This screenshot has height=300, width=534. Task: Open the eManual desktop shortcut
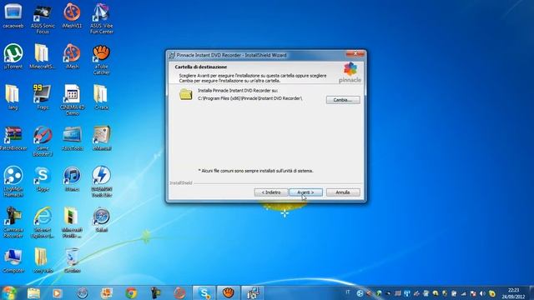[102, 138]
